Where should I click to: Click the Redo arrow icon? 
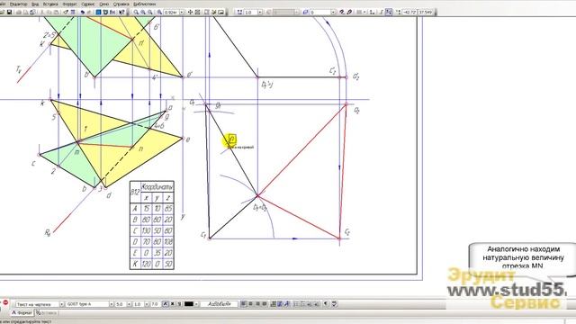(x=89, y=12)
